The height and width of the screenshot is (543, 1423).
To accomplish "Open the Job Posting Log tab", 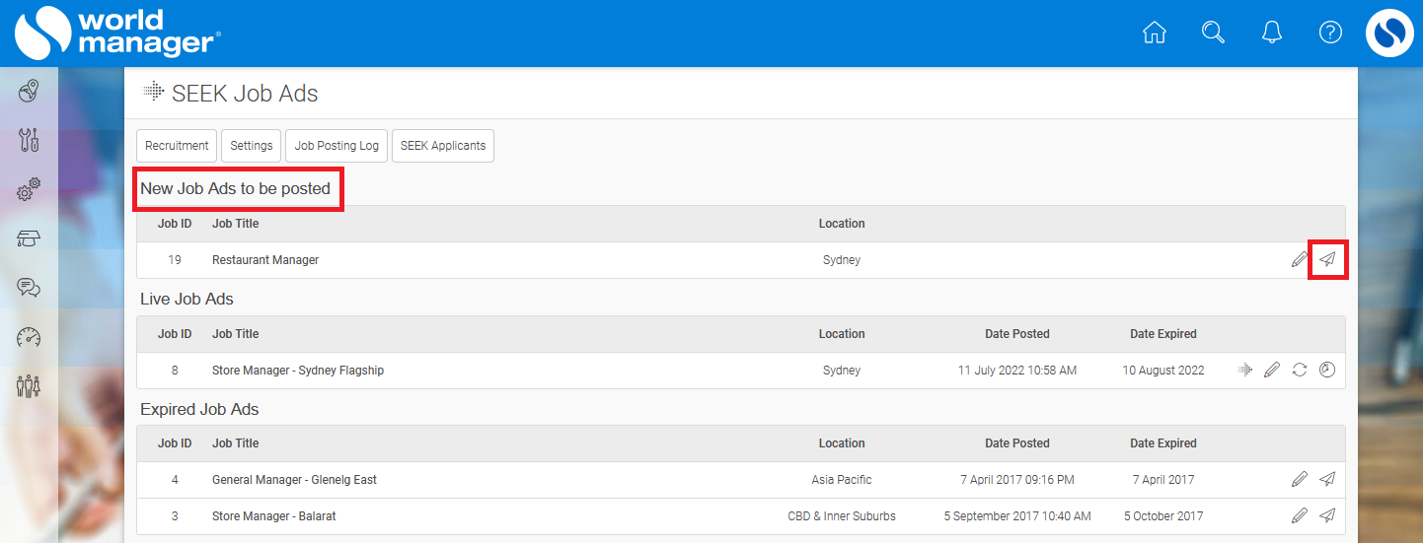I will tap(337, 145).
